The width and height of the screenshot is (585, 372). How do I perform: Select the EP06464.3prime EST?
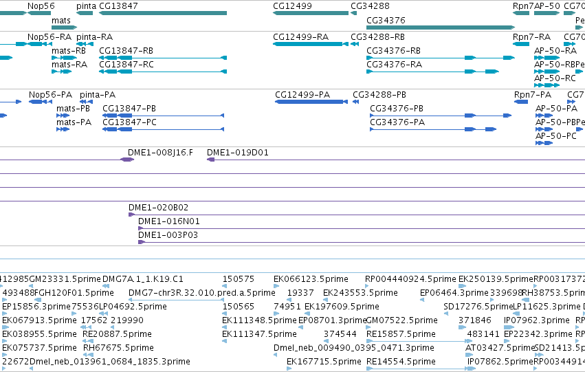click(422, 300)
